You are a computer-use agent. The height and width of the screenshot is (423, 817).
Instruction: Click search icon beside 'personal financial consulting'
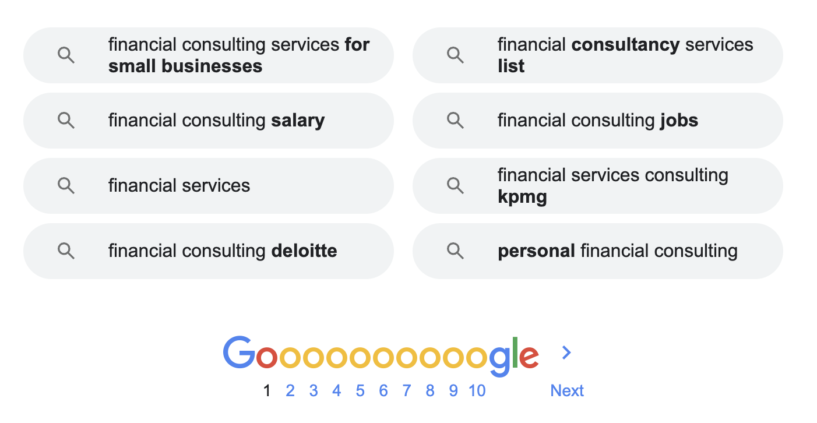456,251
